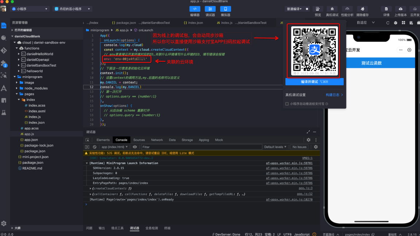Screen dimensions: 420x236
Task: Click the JavaScript language status item
Action: [x=302, y=235]
